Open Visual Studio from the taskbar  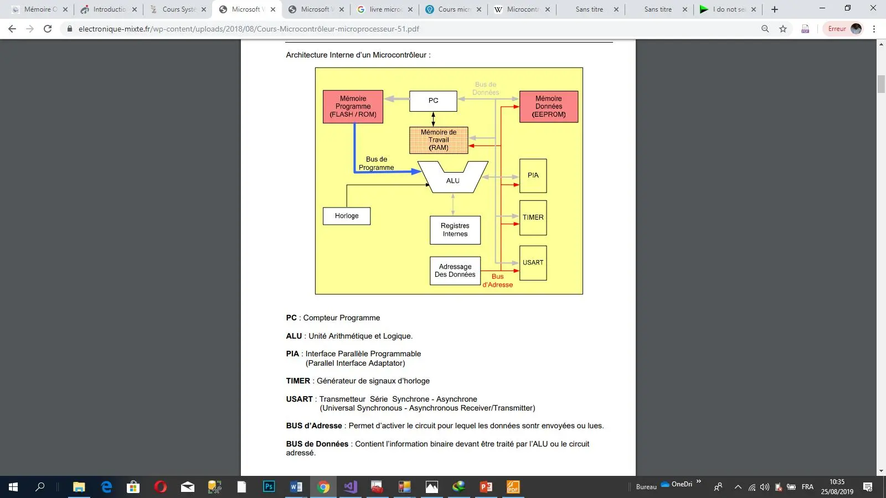(x=349, y=487)
